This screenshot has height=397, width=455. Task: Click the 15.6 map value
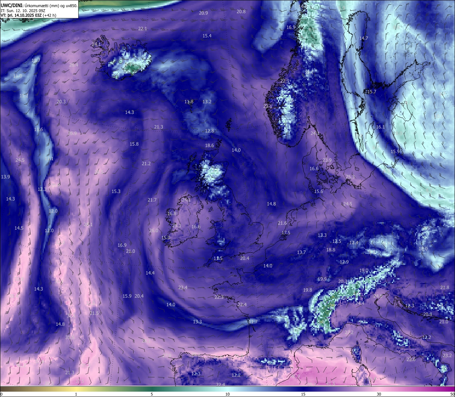[x=318, y=191]
